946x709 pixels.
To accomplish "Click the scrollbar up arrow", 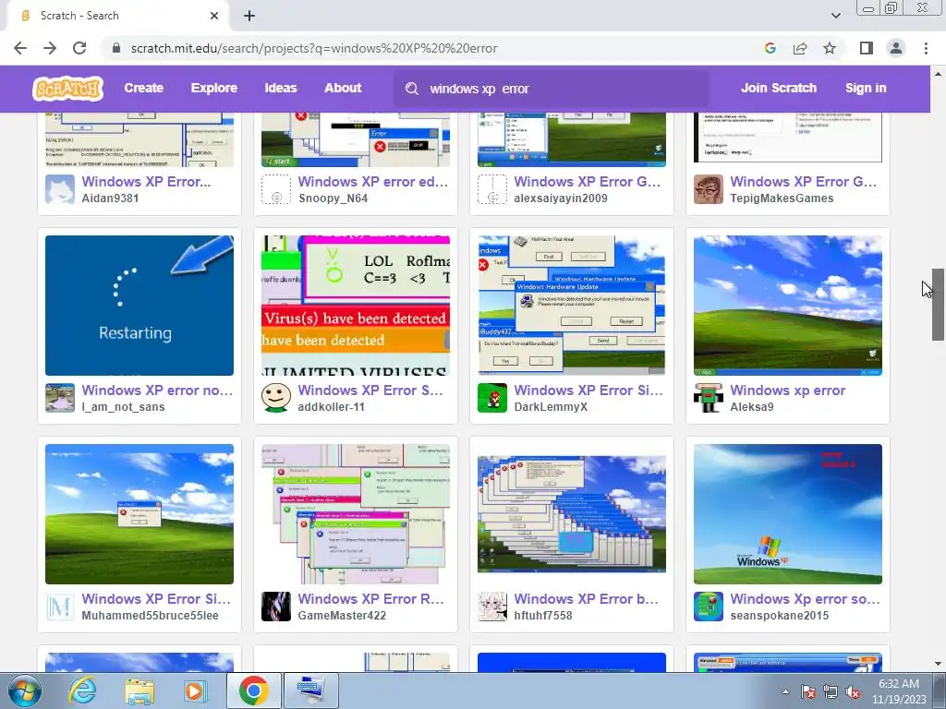I will (x=938, y=74).
